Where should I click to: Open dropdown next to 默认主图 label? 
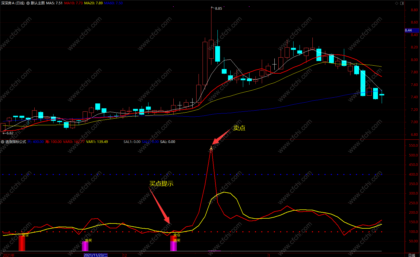click(28, 3)
